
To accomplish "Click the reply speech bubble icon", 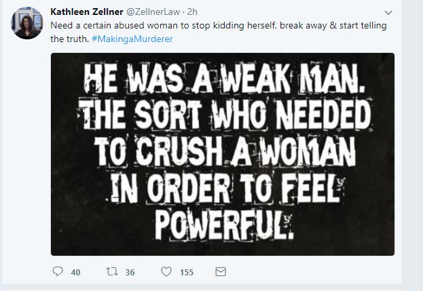I will click(x=57, y=272).
